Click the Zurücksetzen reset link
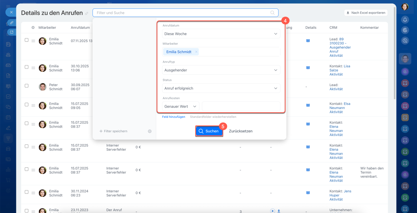The image size is (417, 213). [x=241, y=131]
